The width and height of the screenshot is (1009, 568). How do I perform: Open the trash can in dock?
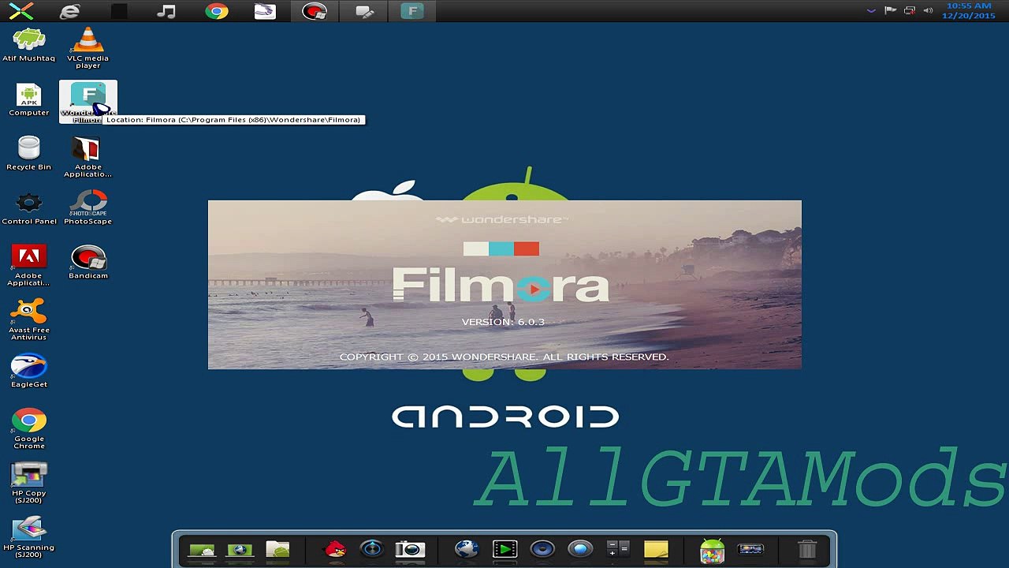click(x=807, y=549)
